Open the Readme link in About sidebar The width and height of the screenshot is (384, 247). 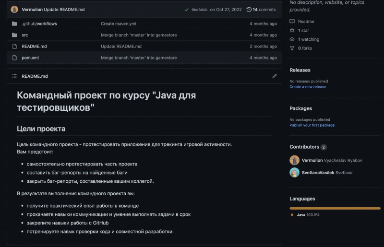coord(306,22)
